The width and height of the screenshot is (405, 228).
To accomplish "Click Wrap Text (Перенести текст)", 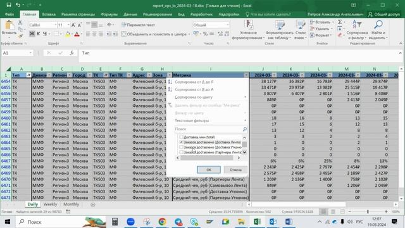I will [x=138, y=25].
